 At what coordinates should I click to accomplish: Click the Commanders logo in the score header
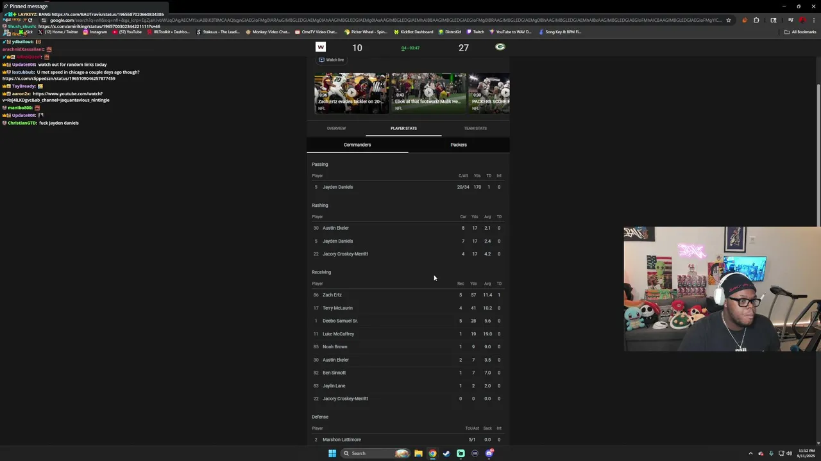321,47
